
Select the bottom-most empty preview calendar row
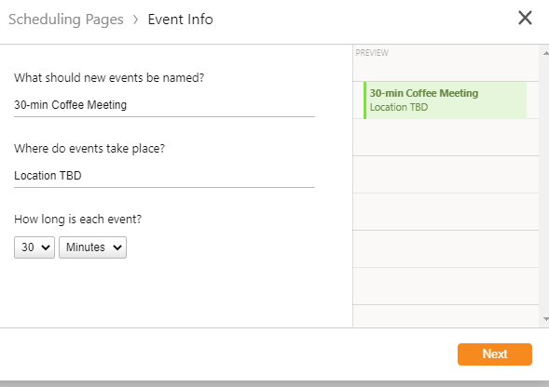(446, 315)
